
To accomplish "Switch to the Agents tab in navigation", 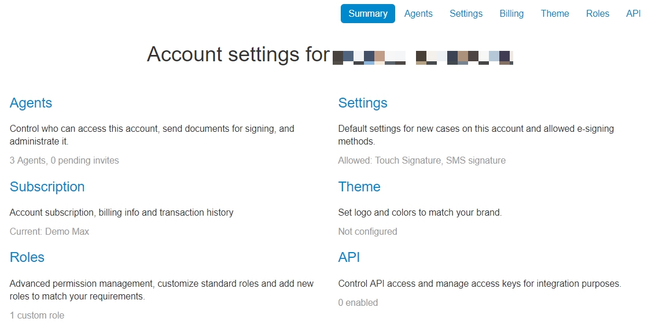I will pos(418,14).
